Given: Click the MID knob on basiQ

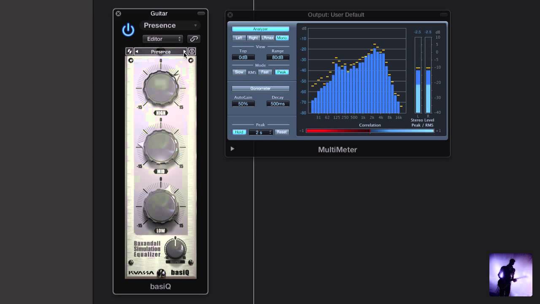Looking at the screenshot, I should pyautogui.click(x=161, y=147).
